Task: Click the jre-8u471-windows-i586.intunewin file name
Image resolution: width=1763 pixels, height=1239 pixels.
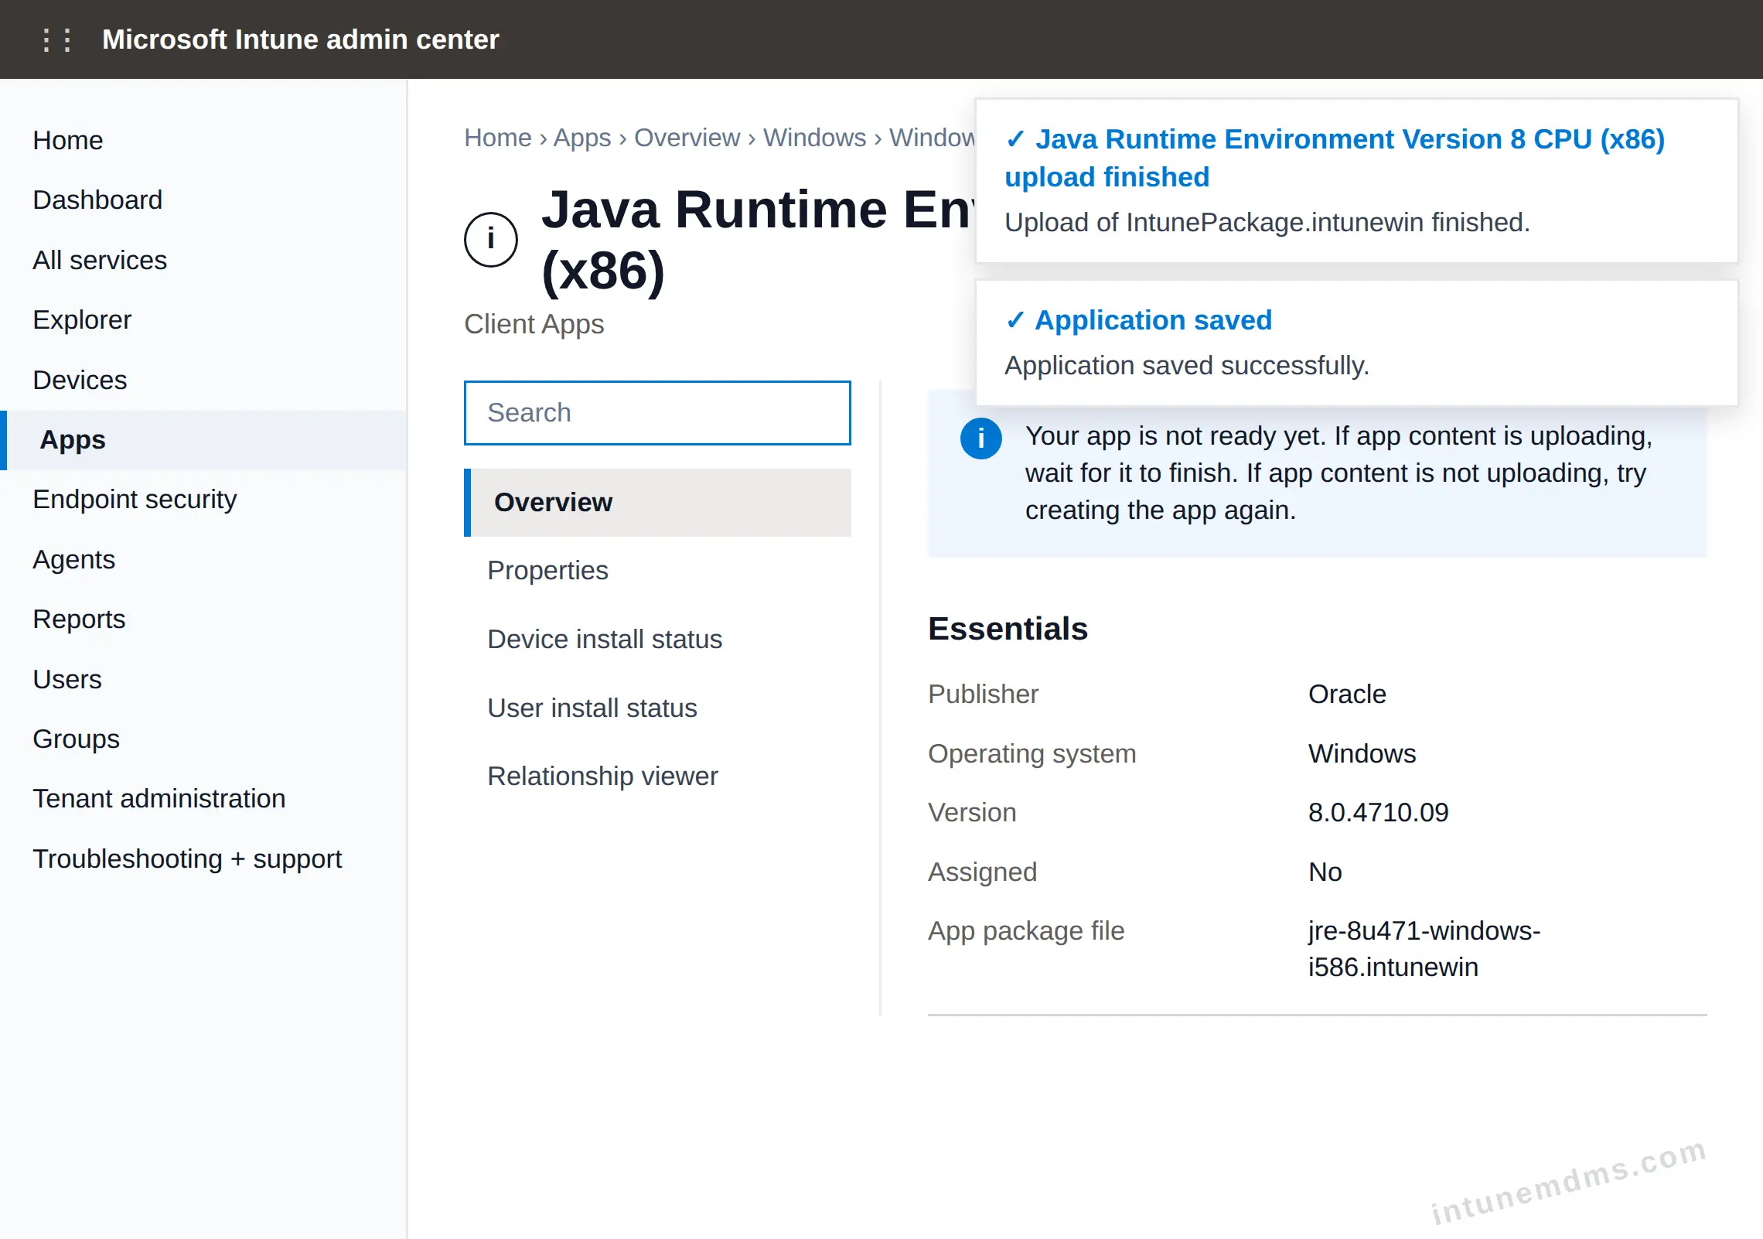Action: click(x=1424, y=948)
